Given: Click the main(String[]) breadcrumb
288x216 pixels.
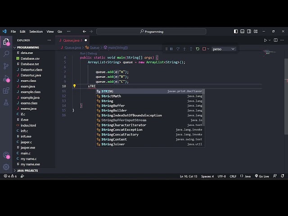Looking at the screenshot, I should [x=118, y=48].
